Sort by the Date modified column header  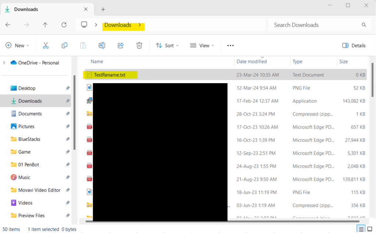[252, 61]
